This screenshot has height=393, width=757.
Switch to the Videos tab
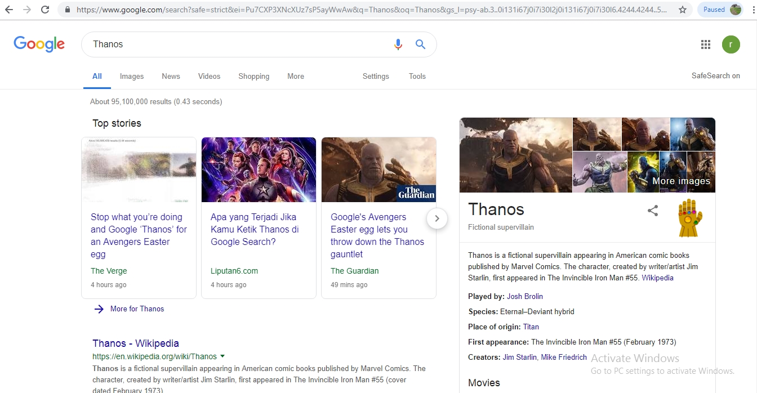click(209, 76)
